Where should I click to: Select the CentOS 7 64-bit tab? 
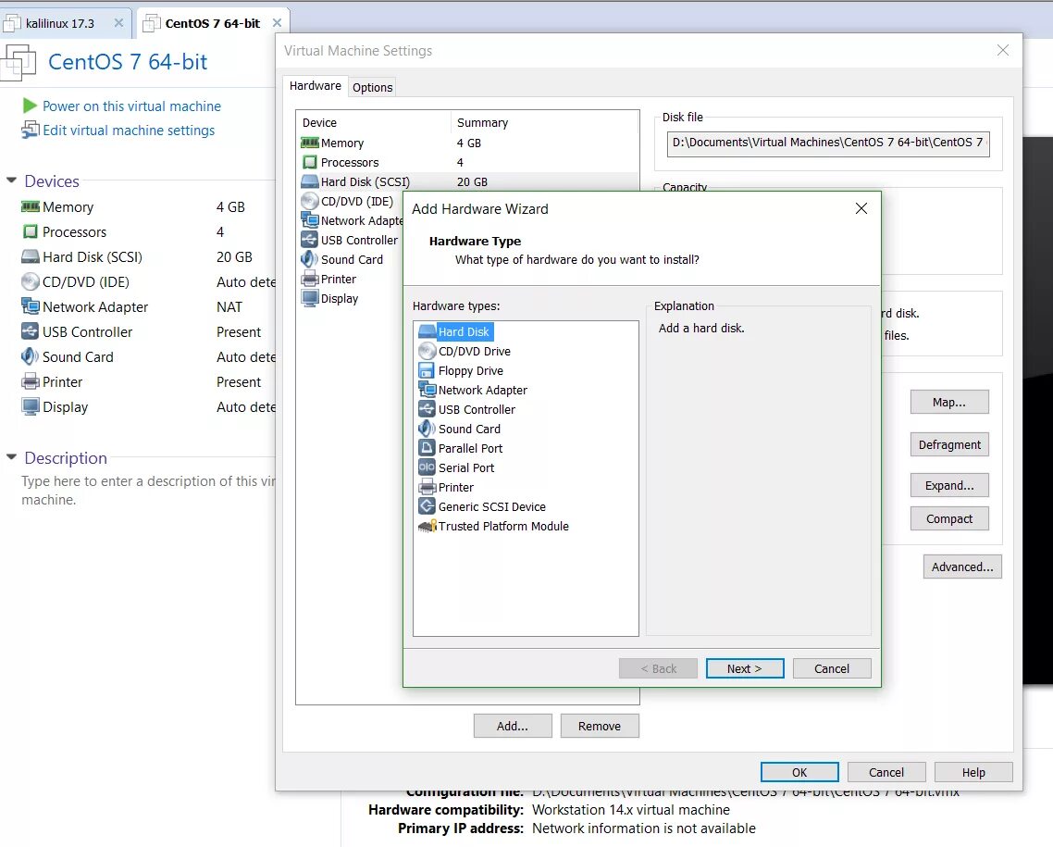click(x=212, y=23)
